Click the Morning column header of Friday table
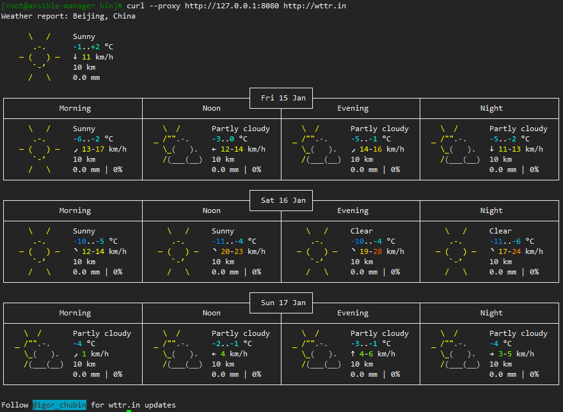Image resolution: width=563 pixels, height=412 pixels. point(75,108)
